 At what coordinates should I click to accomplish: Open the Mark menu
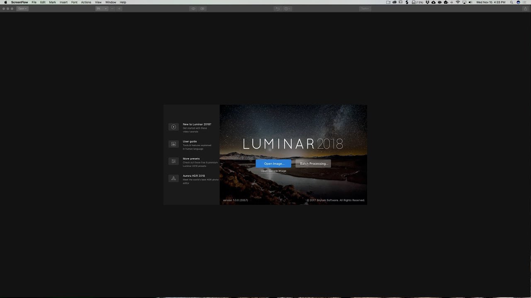(53, 2)
